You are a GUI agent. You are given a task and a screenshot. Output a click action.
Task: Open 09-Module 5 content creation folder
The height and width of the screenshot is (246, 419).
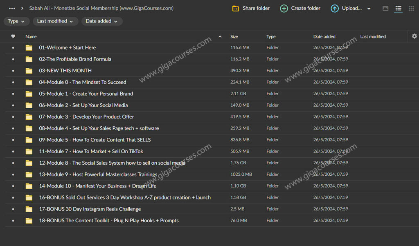(x=95, y=140)
